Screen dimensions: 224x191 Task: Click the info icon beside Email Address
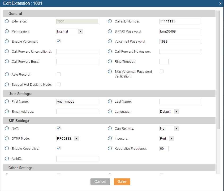pyautogui.click(x=7, y=112)
